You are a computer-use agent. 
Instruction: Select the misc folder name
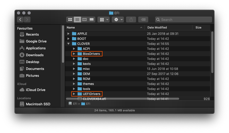point(86,69)
